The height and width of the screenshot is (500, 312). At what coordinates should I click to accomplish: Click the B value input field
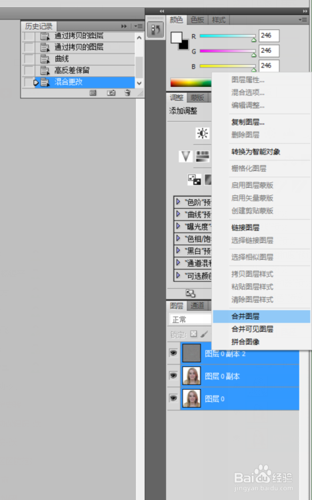coord(269,66)
